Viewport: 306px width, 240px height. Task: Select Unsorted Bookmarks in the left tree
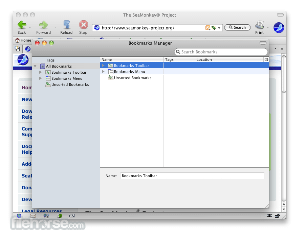pos(70,85)
